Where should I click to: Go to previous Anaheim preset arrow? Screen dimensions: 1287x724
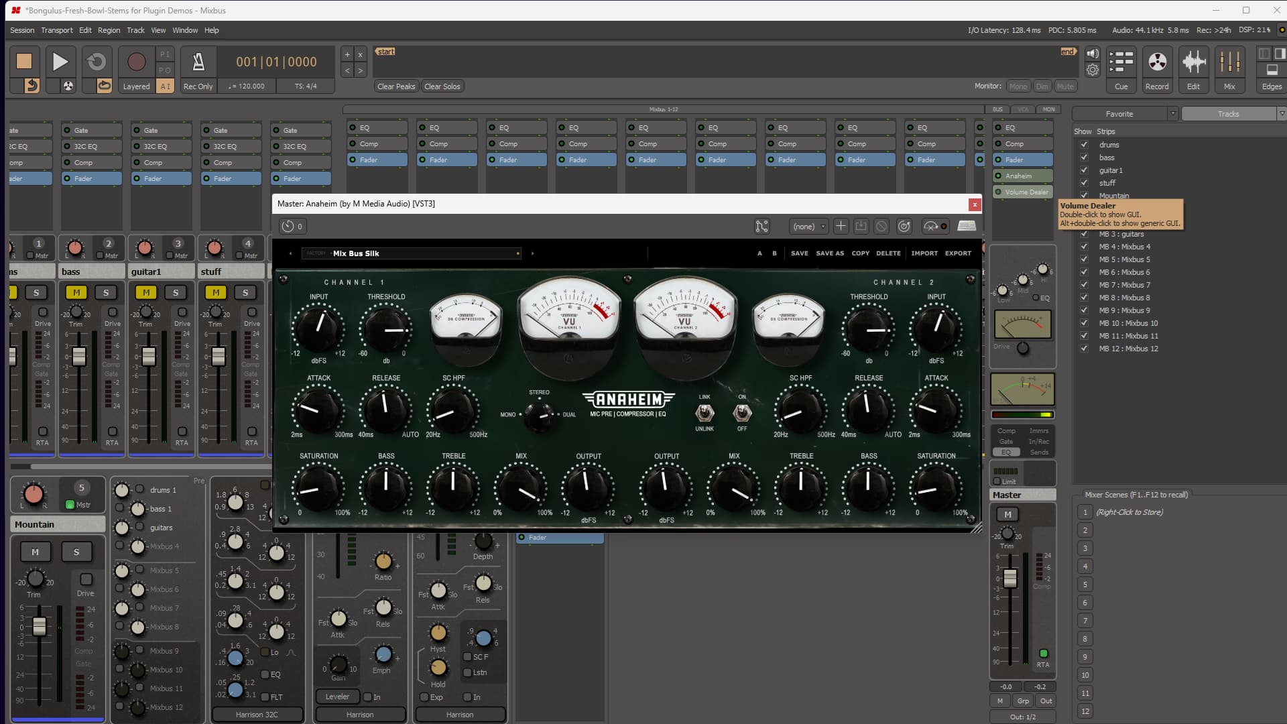tap(290, 253)
